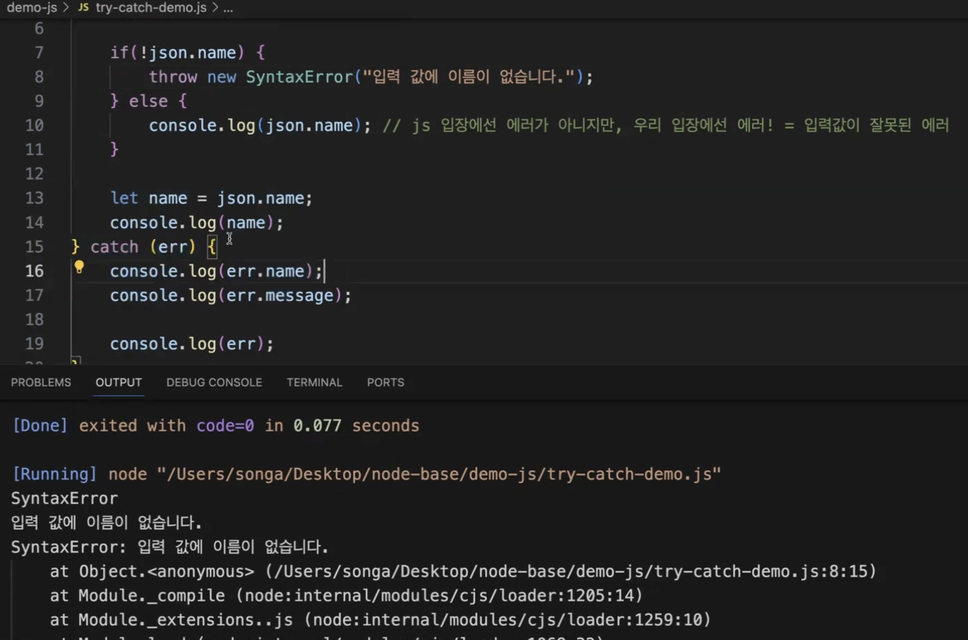Click the JS file icon in breadcrumb

click(83, 7)
